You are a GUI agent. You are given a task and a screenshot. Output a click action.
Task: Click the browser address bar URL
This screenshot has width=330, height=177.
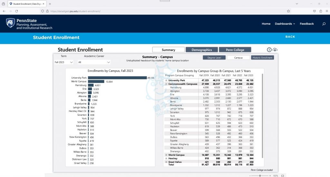coord(75,11)
